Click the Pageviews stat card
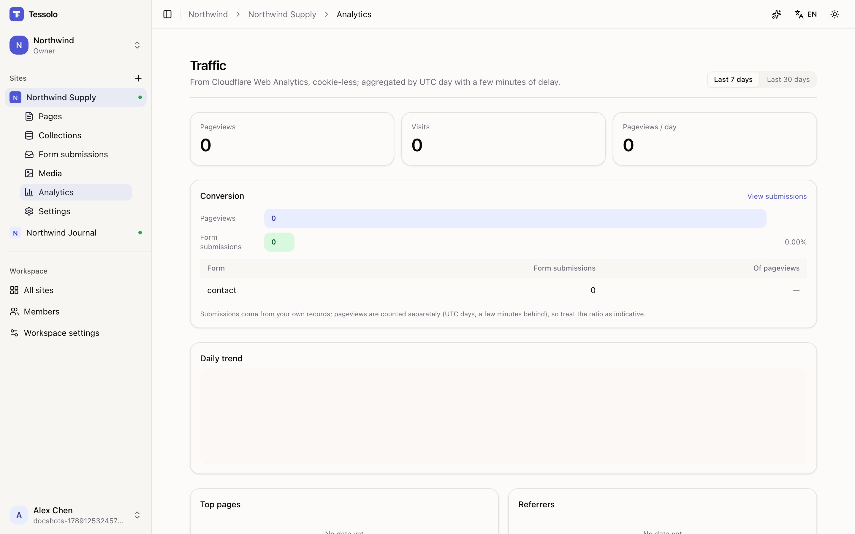 coord(292,139)
